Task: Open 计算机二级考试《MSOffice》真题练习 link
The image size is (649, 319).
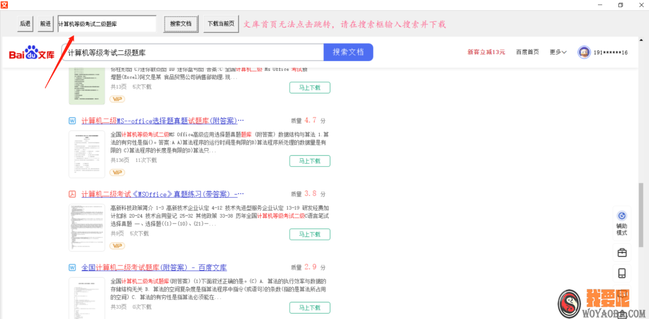Action: [x=162, y=194]
